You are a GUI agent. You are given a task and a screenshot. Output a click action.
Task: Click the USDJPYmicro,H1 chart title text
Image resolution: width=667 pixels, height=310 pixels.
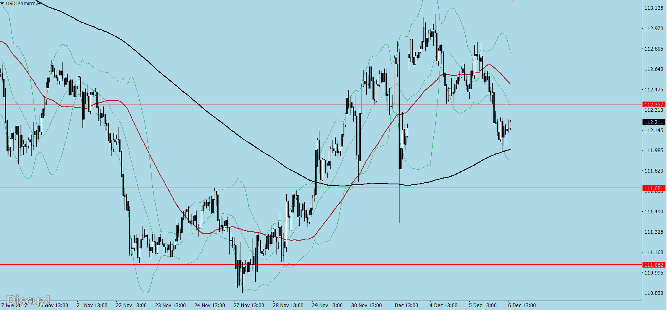(24, 4)
